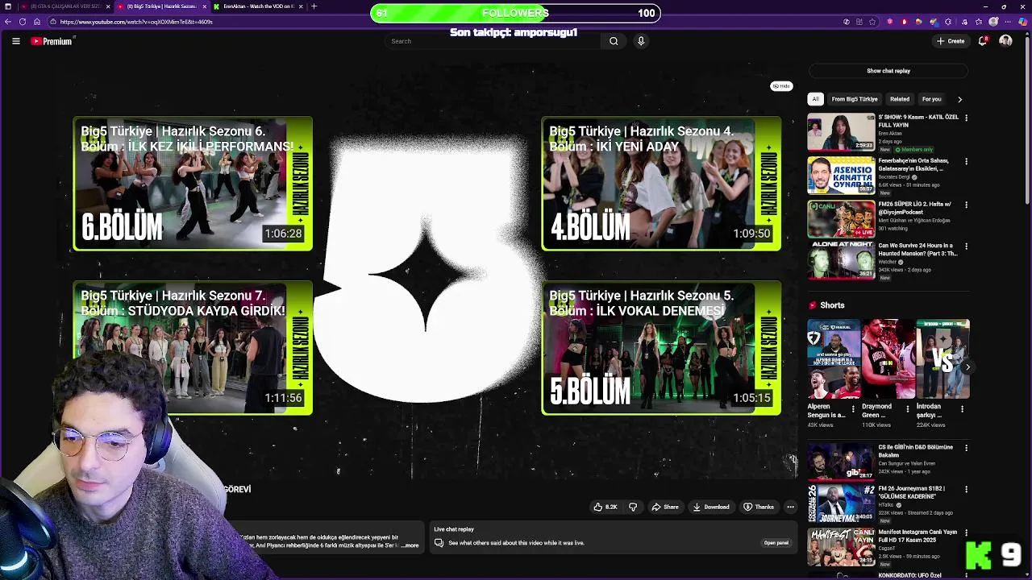Select the For you filter chip

point(931,99)
